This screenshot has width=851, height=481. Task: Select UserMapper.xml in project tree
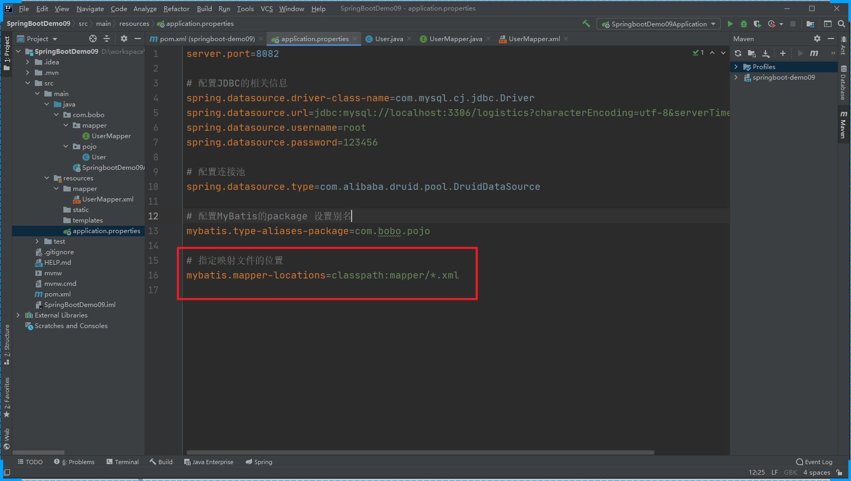pos(108,199)
